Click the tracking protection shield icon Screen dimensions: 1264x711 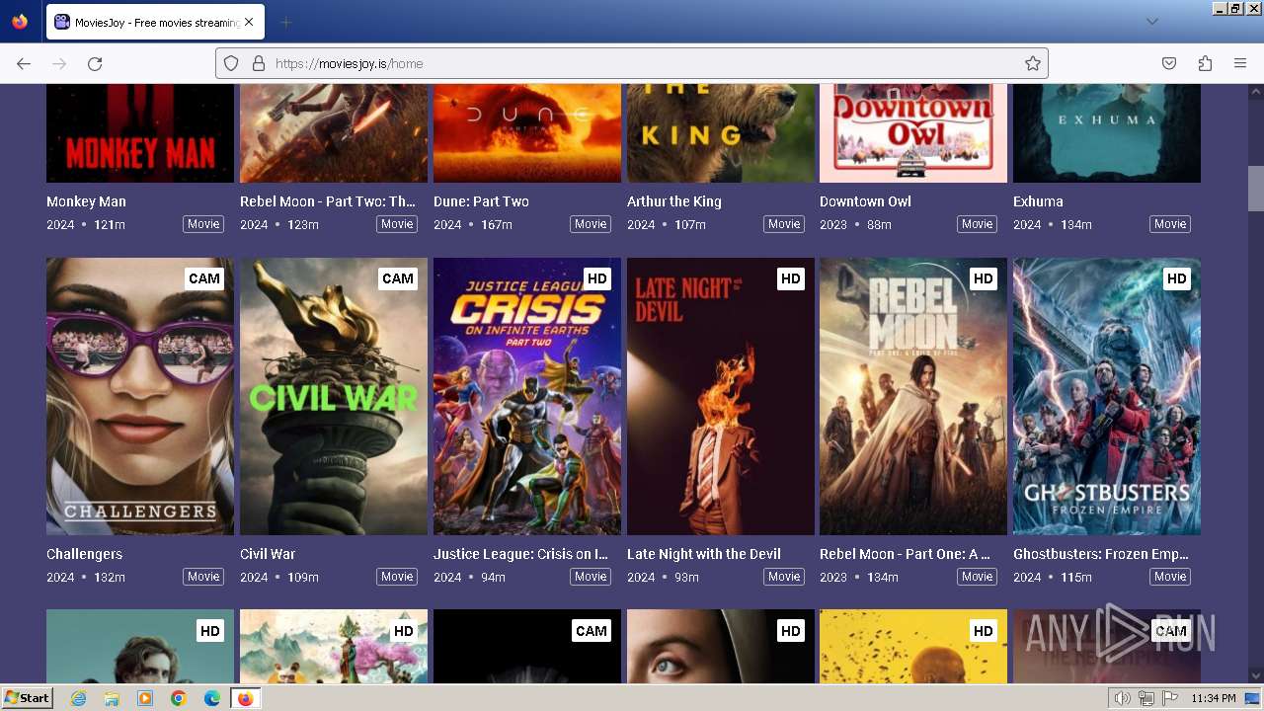tap(231, 63)
